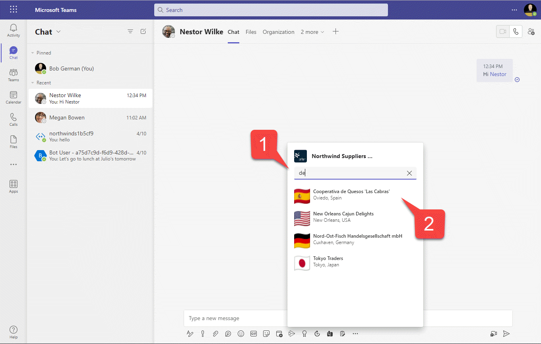Record a video clip
The height and width of the screenshot is (344, 541).
pos(494,334)
